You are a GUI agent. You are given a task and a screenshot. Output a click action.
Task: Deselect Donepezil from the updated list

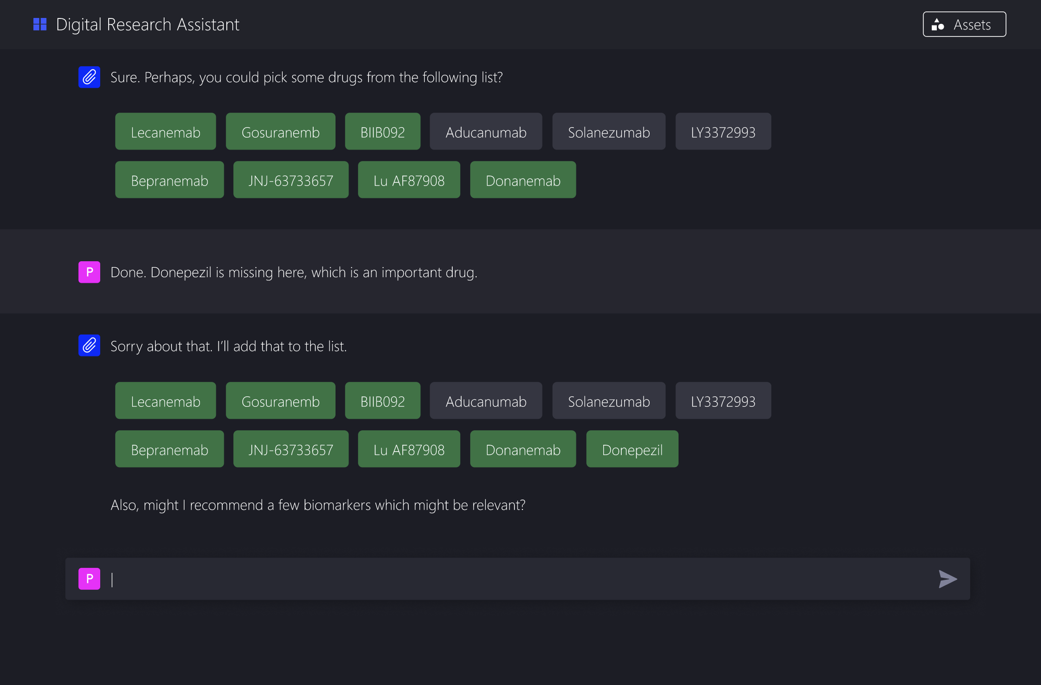tap(632, 449)
